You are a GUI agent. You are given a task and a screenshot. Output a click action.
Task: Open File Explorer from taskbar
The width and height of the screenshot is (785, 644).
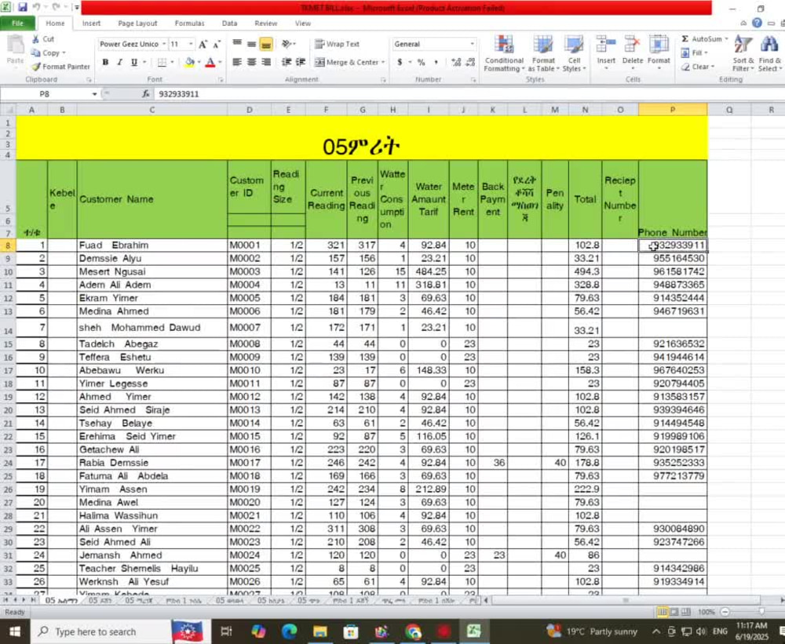[x=320, y=631]
